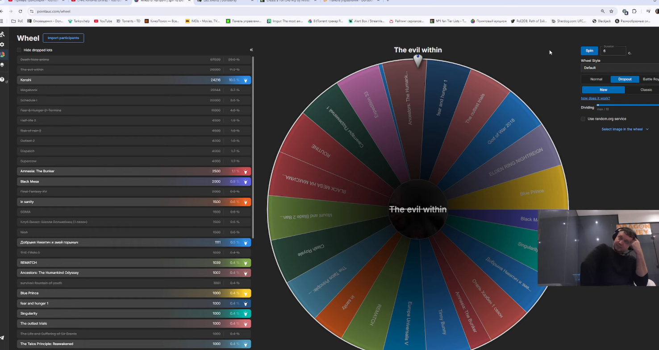Click the lots list vertical scrollbar
Screen dimensions: 659x350
tap(253, 147)
